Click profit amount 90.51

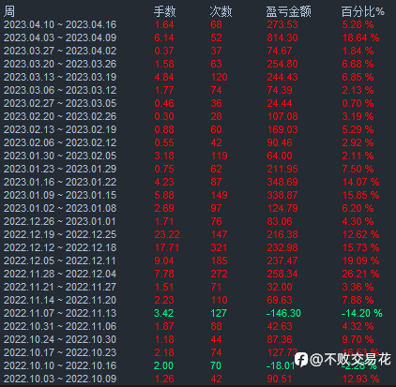tap(280, 379)
